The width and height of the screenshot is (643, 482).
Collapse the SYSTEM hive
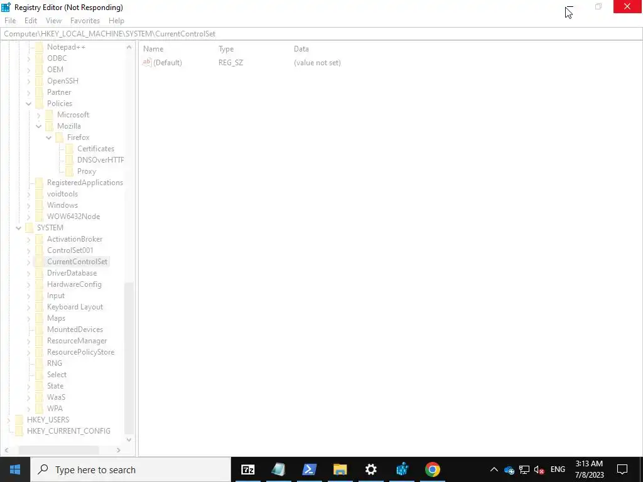point(18,228)
